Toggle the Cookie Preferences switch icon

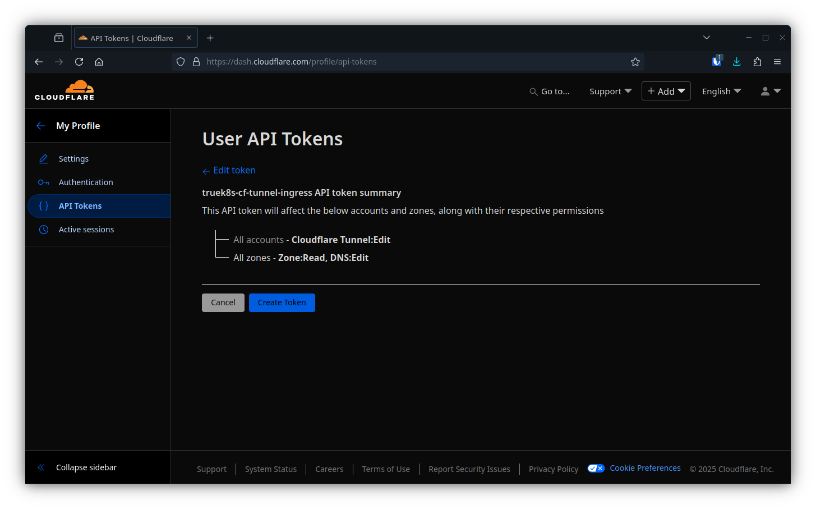[596, 469]
